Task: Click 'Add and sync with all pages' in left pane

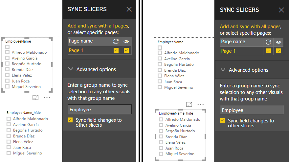Action: point(98,26)
